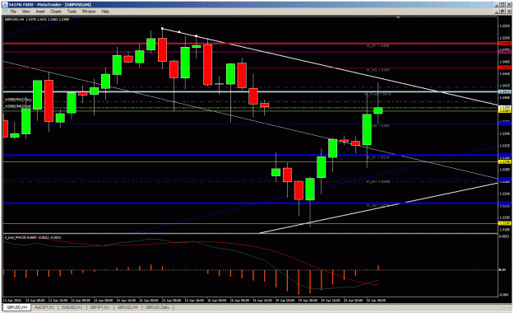Click the 20 Apr 08:00 time label

[x=377, y=300]
